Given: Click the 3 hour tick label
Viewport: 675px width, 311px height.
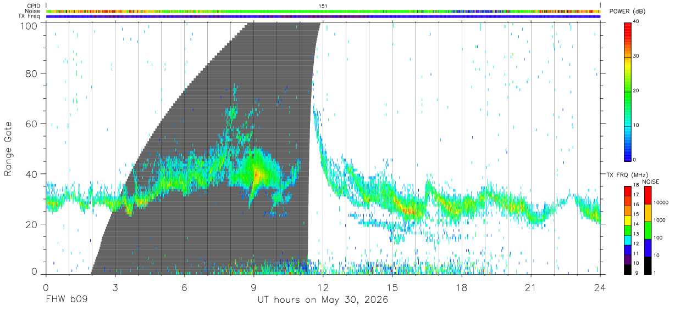Looking at the screenshot, I should [x=115, y=287].
